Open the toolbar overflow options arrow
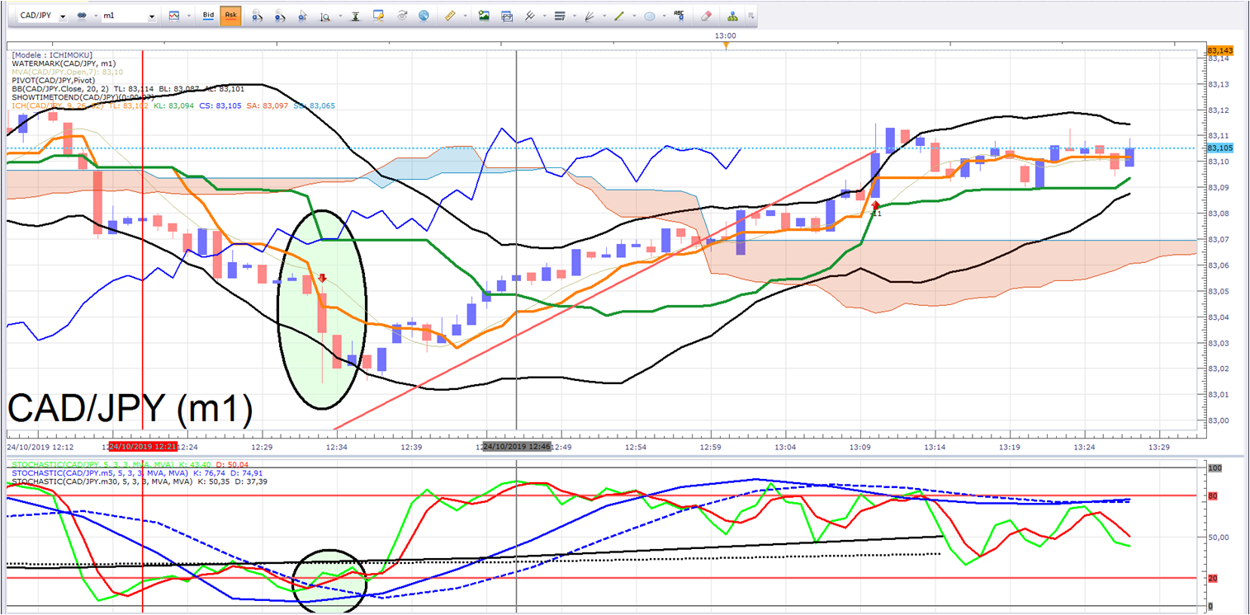This screenshot has width=1250, height=615. coord(750,16)
